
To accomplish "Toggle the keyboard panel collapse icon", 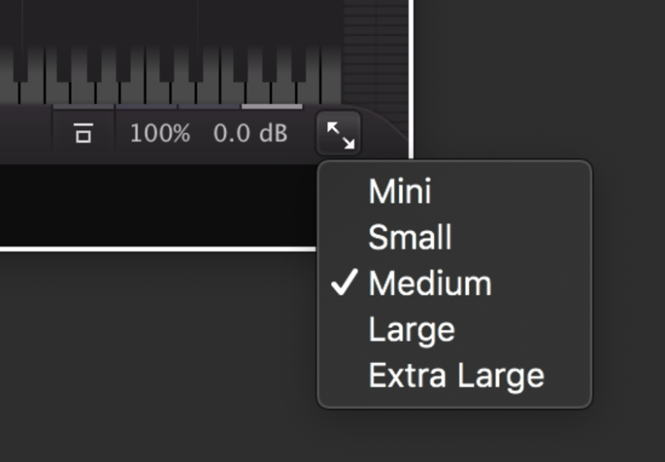I will 84,133.
